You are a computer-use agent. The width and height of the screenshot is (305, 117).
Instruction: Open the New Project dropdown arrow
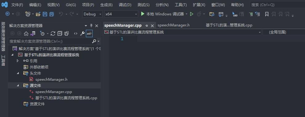click(33, 14)
